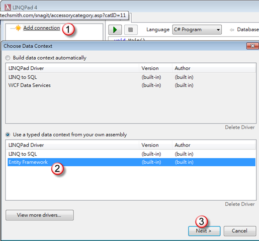Select LINQ to SQL in typed context list
This screenshot has height=241, width=259.
point(131,154)
